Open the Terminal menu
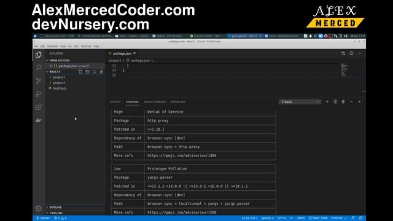The width and height of the screenshot is (393, 221). point(86,47)
